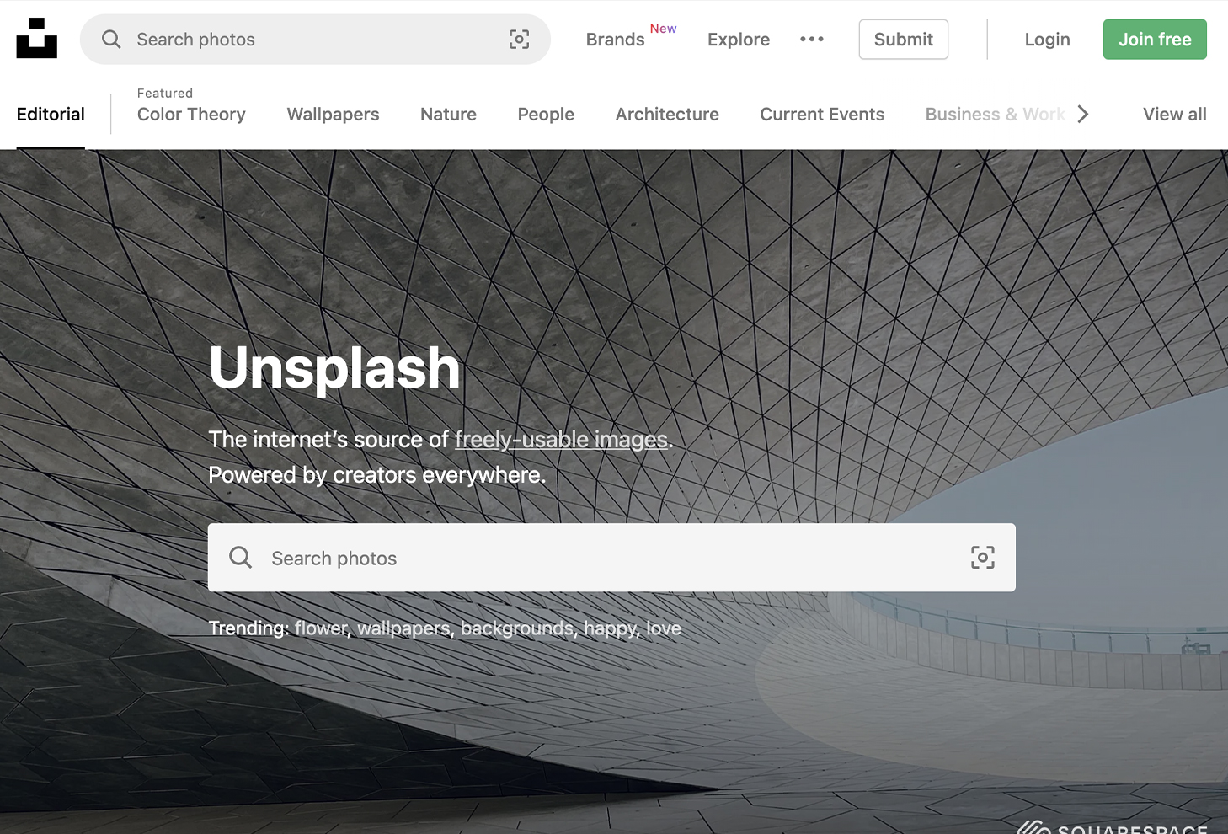Search trending term flower
The height and width of the screenshot is (834, 1228).
[x=321, y=628]
